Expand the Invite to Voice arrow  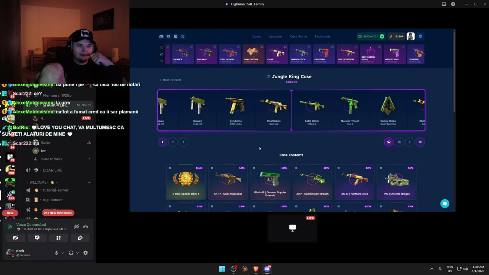click(x=89, y=159)
